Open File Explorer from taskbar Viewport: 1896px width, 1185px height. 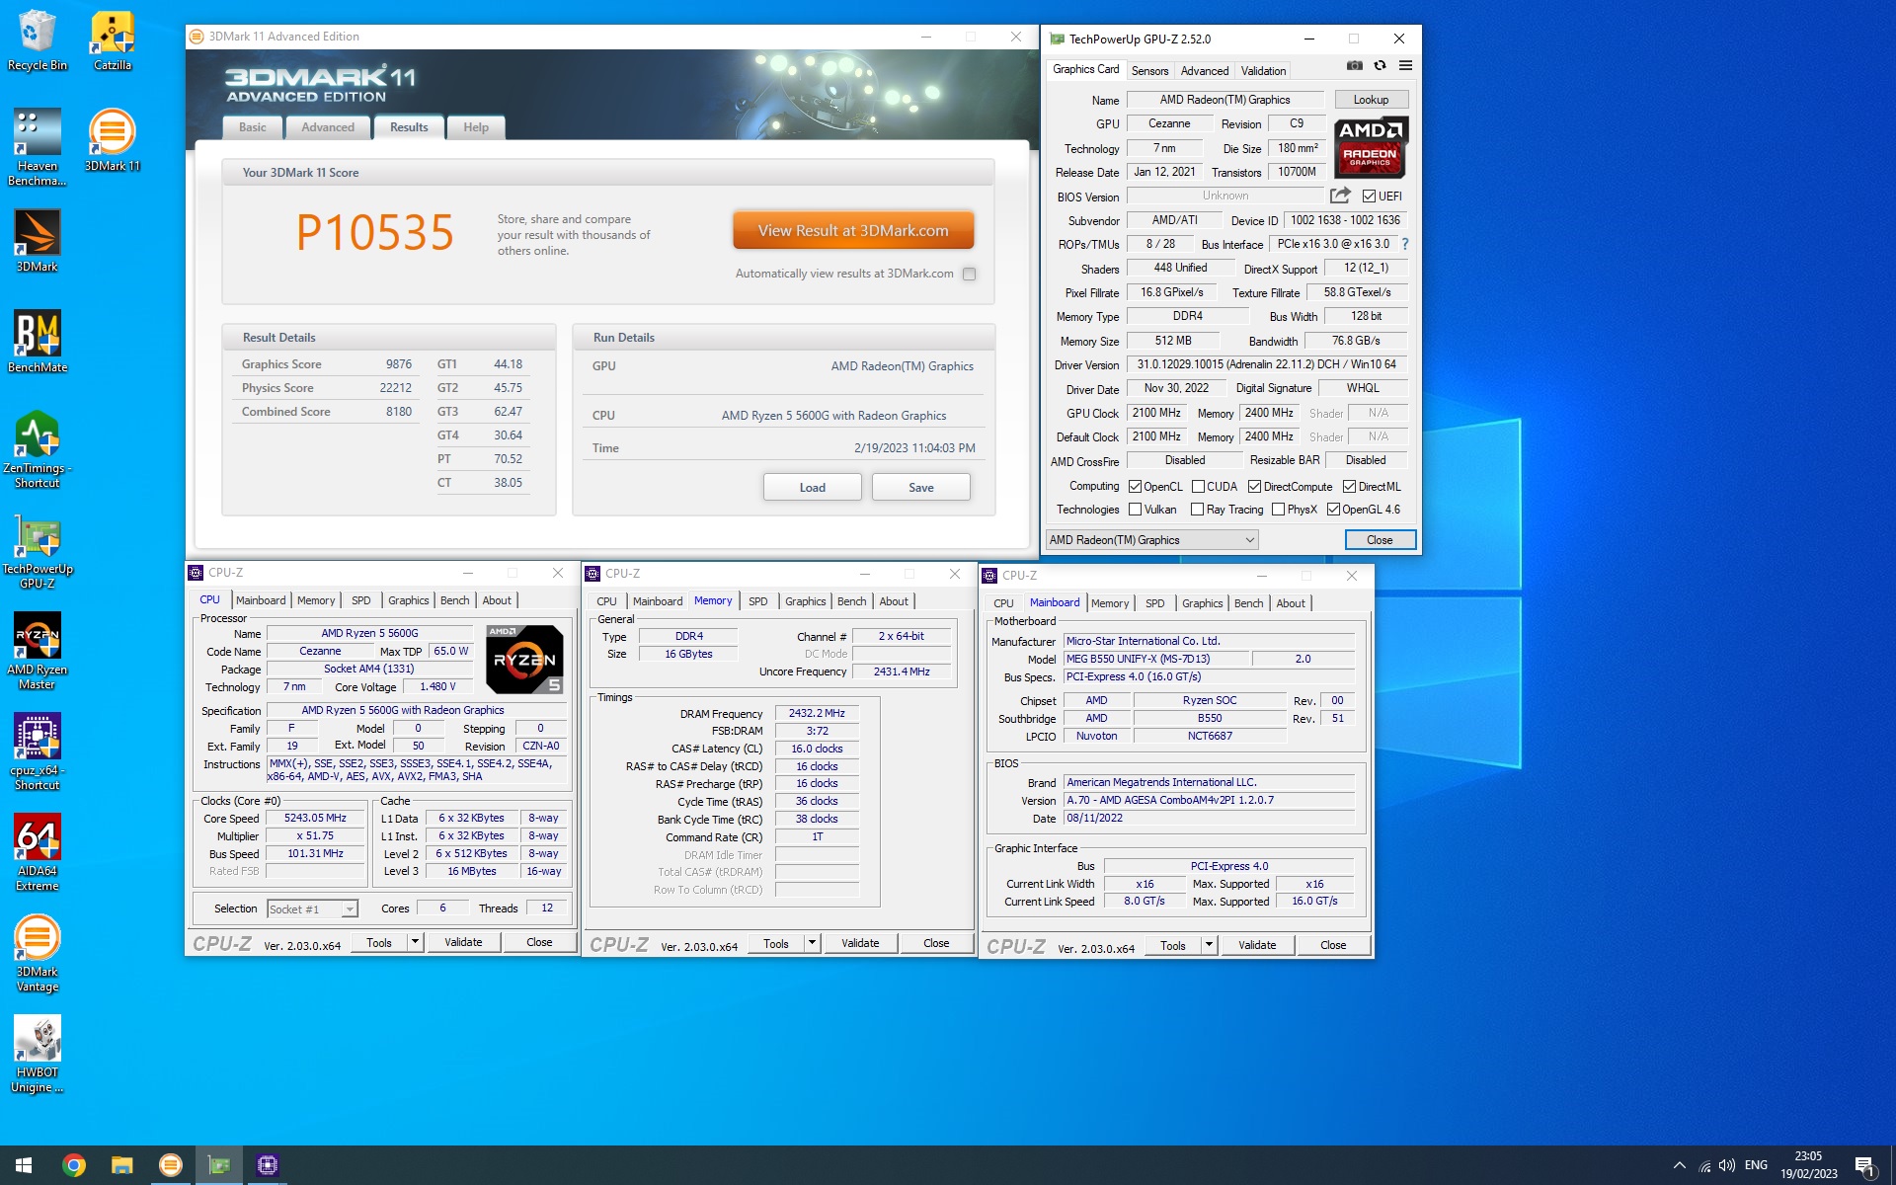pyautogui.click(x=121, y=1165)
